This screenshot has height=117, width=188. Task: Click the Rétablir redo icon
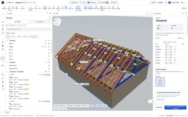tap(31, 8)
